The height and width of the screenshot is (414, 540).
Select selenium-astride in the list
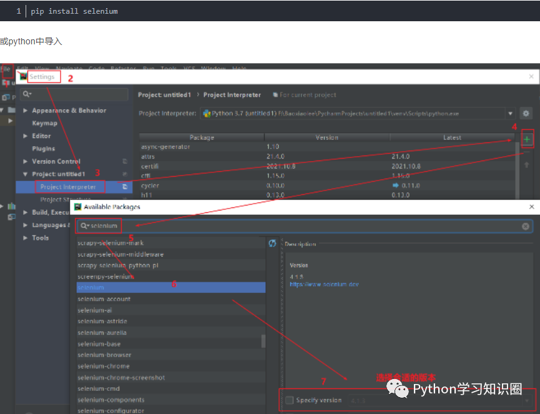point(171,322)
